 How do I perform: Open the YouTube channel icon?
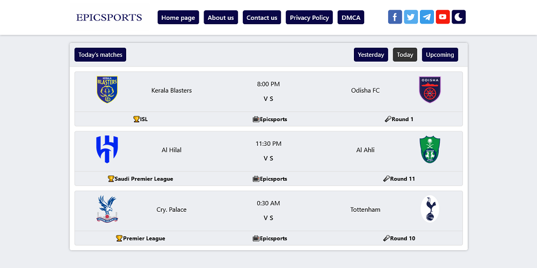click(x=443, y=17)
